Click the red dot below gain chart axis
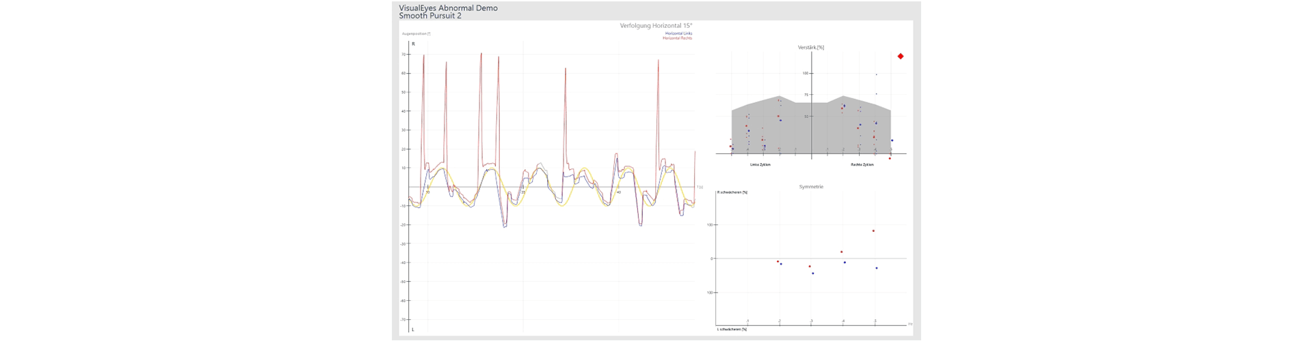1313x341 pixels. (x=890, y=158)
